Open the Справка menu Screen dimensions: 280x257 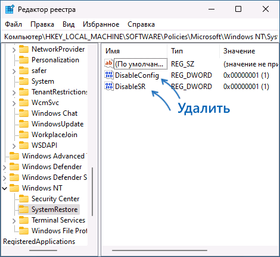[141, 24]
